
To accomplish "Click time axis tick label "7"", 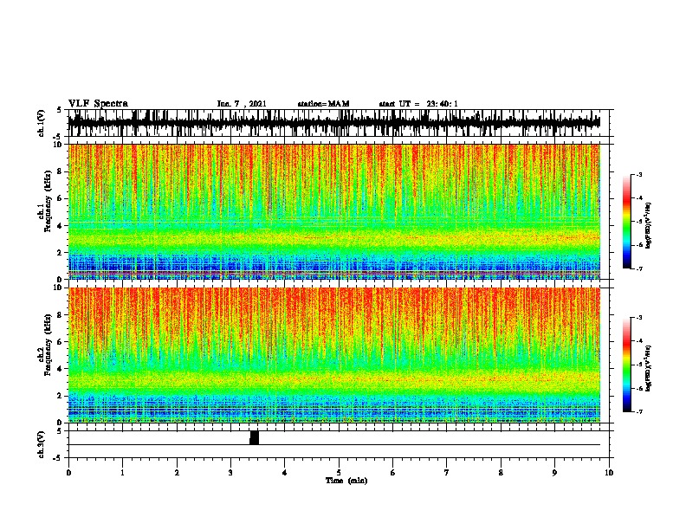I will [447, 472].
